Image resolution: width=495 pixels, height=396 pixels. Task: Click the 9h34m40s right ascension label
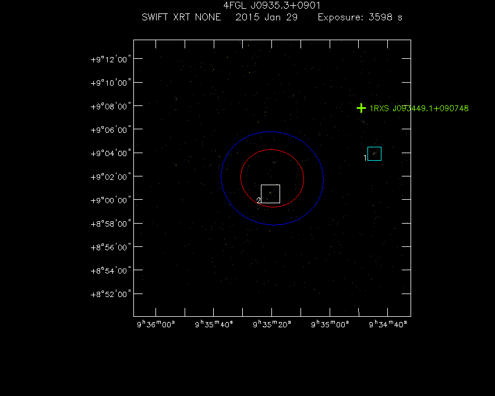click(x=388, y=324)
